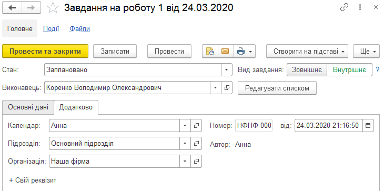Expand the Організація dropdown arrow
Viewport: 384px width, 191px height.
click(x=185, y=162)
